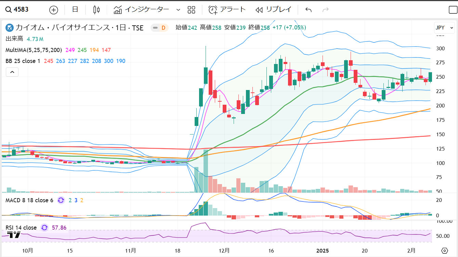Open symbol search showing 4583
Image resolution: width=458 pixels, height=257 pixels.
(x=17, y=10)
